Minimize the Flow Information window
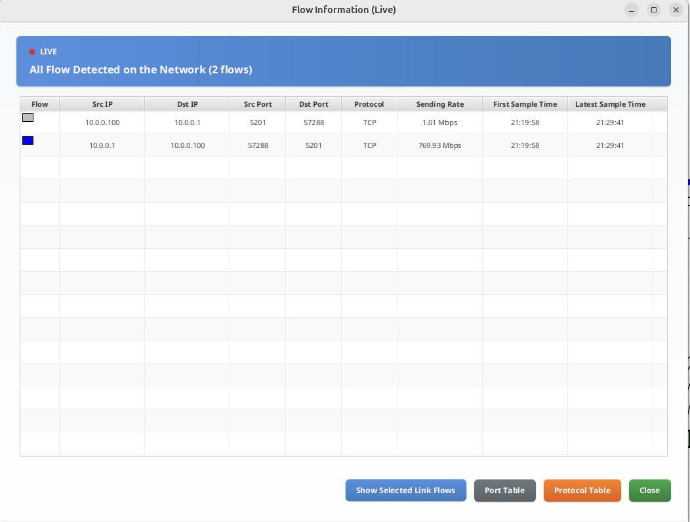The width and height of the screenshot is (690, 522). [632, 10]
